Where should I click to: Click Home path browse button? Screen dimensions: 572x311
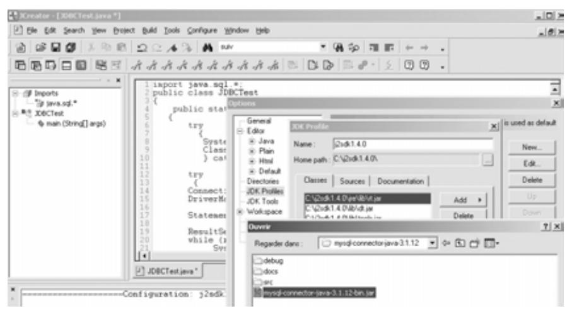[487, 159]
